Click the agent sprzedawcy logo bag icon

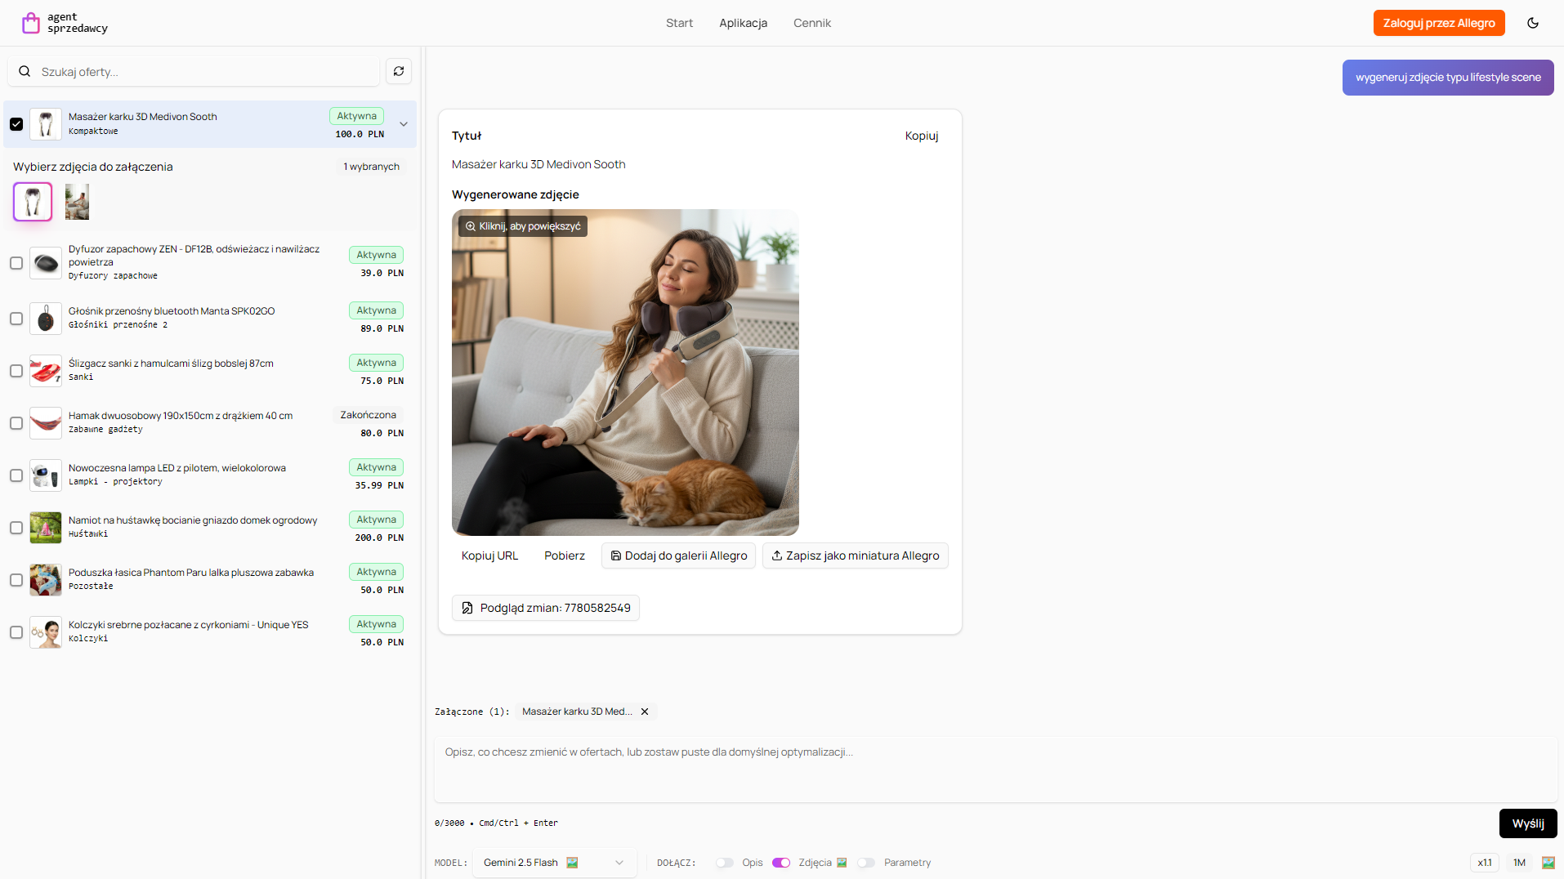tap(31, 23)
